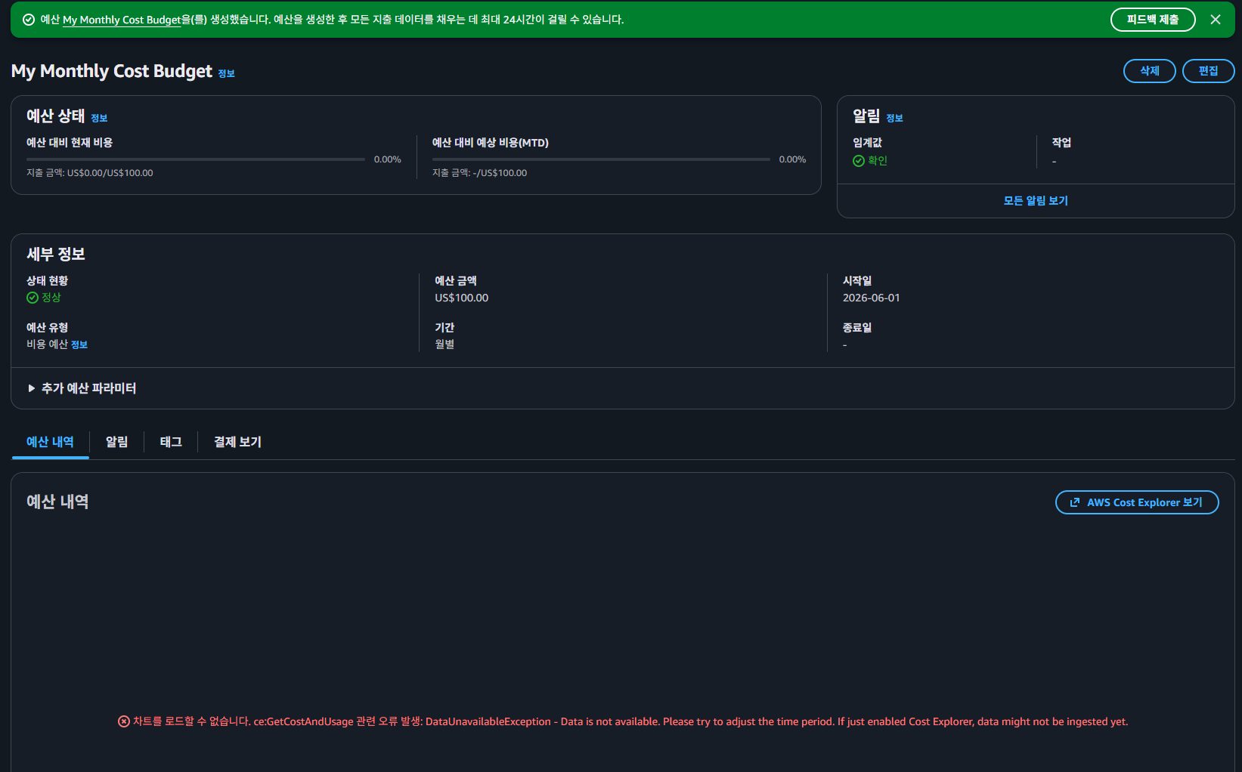This screenshot has width=1242, height=772.
Task: Open My Monthly Cost Budget link in banner
Action: coord(122,20)
